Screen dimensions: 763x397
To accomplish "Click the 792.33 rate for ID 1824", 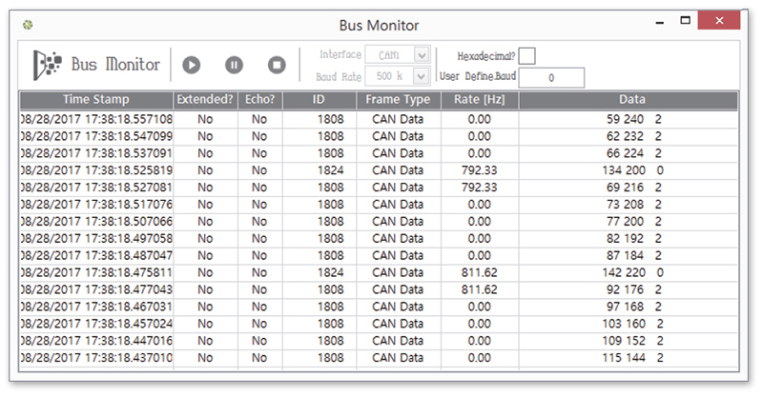I will 480,170.
